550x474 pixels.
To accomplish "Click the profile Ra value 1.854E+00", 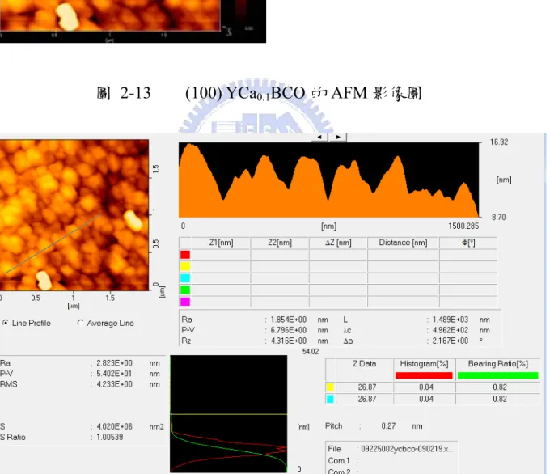I will pos(288,320).
